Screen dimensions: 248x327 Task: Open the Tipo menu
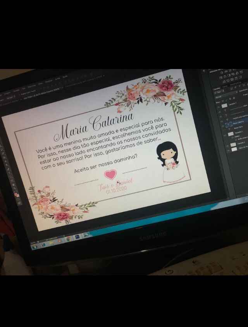(24, 88)
